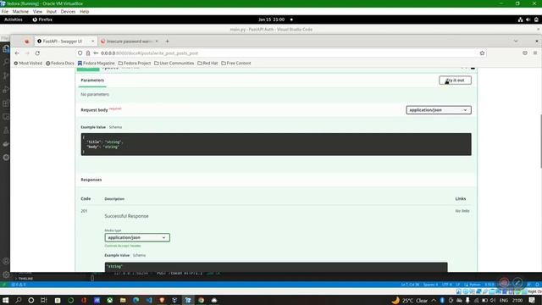Expand the Timeline section in VS Code
Image resolution: width=542 pixels, height=305 pixels.
coord(25,279)
